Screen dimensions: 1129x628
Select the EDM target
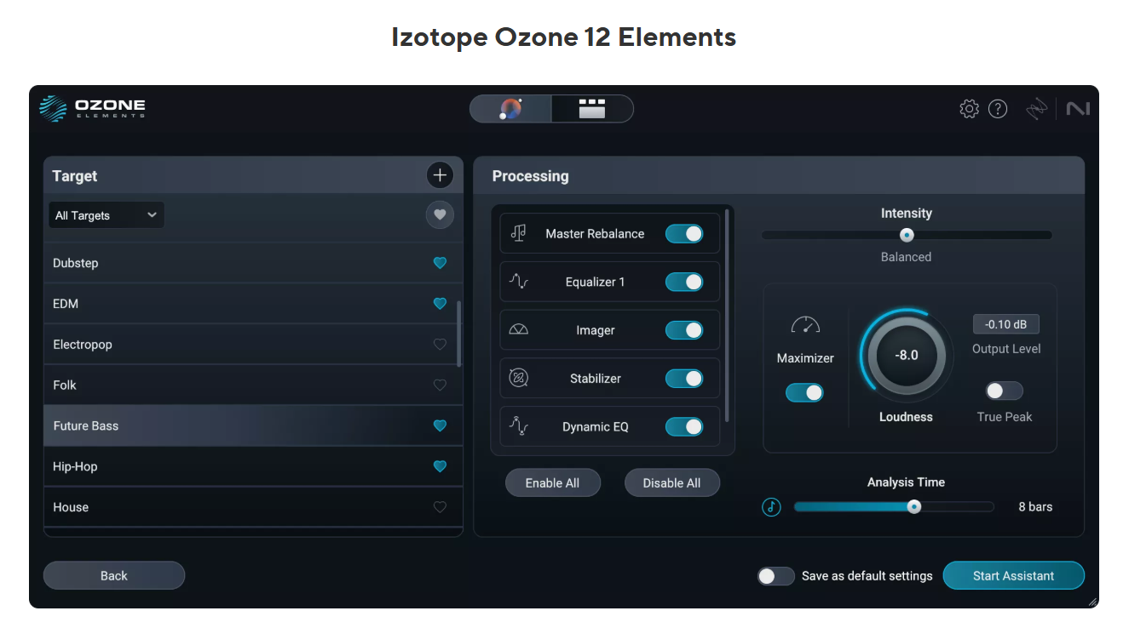pyautogui.click(x=253, y=304)
